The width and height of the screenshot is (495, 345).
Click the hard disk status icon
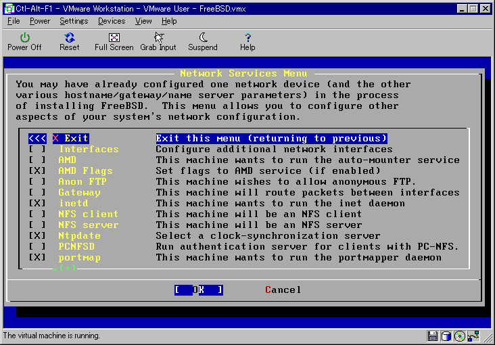click(x=446, y=336)
